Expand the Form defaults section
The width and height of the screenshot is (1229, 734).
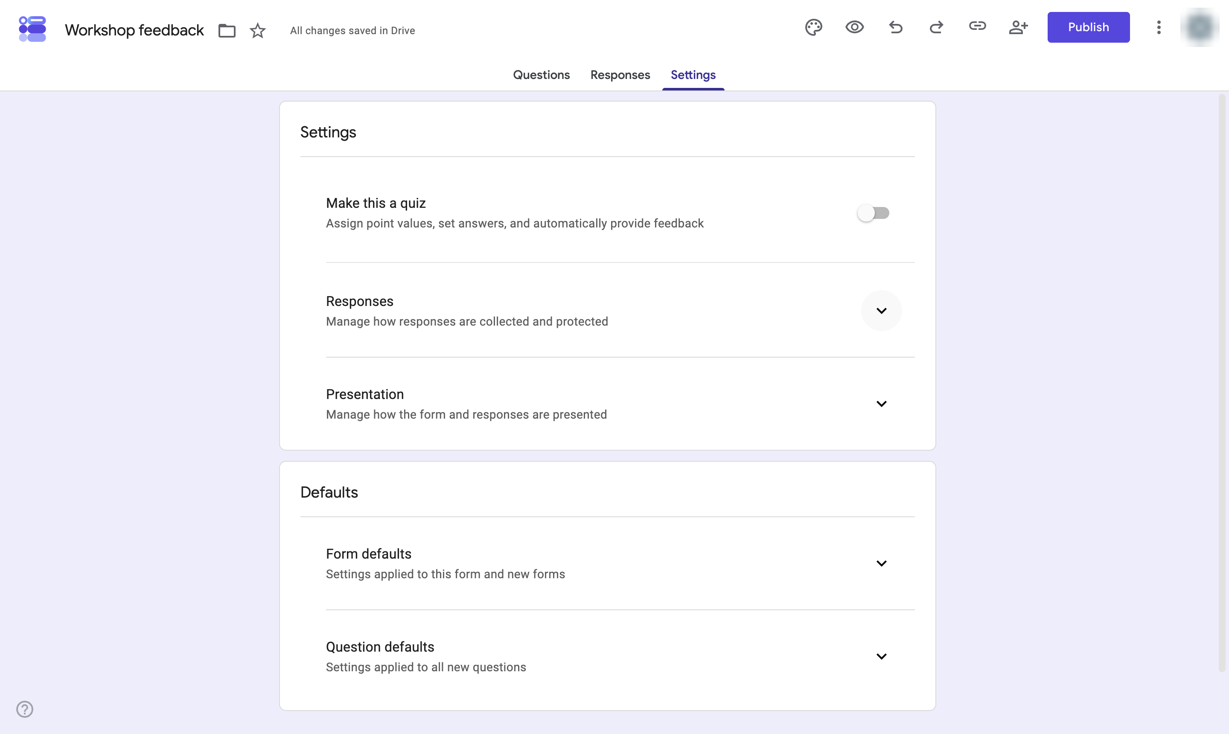tap(881, 563)
